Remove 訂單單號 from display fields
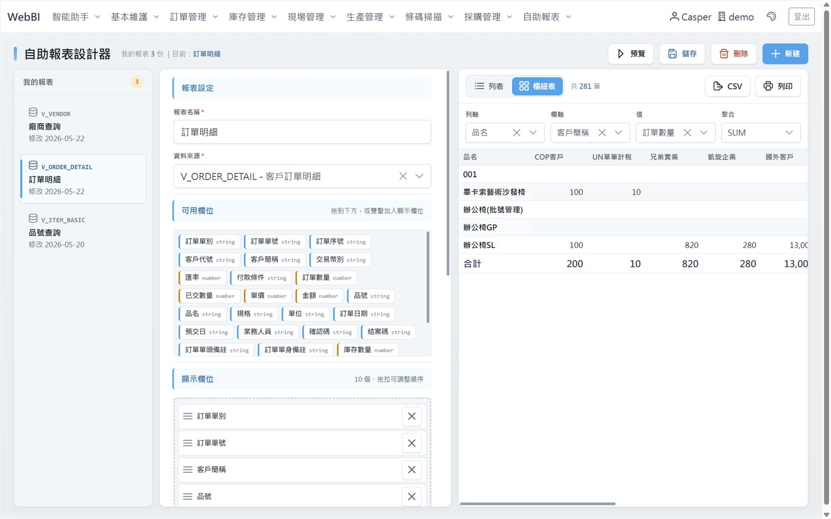 click(x=411, y=443)
